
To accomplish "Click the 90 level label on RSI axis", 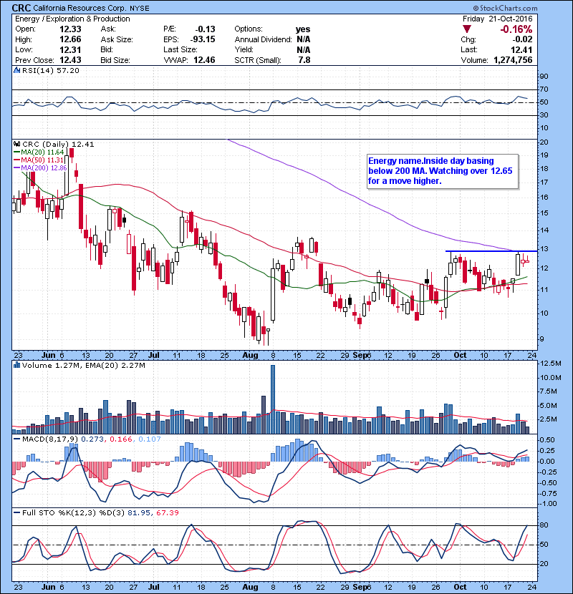I will [544, 76].
